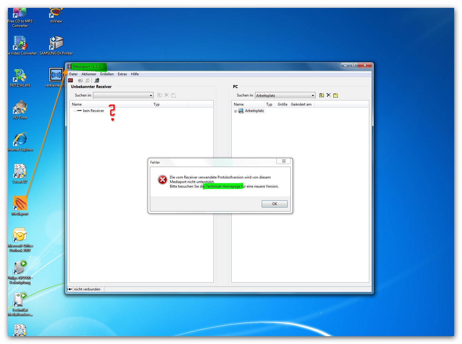Viewport: 462px width, 344px height.
Task: Open the Hilfe menu
Action: [135, 74]
